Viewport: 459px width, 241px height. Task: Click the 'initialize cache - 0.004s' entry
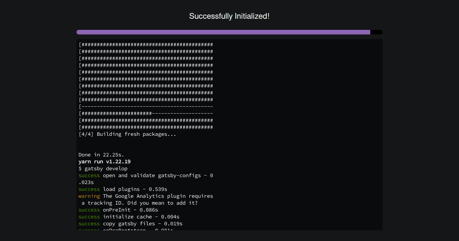pos(129,217)
